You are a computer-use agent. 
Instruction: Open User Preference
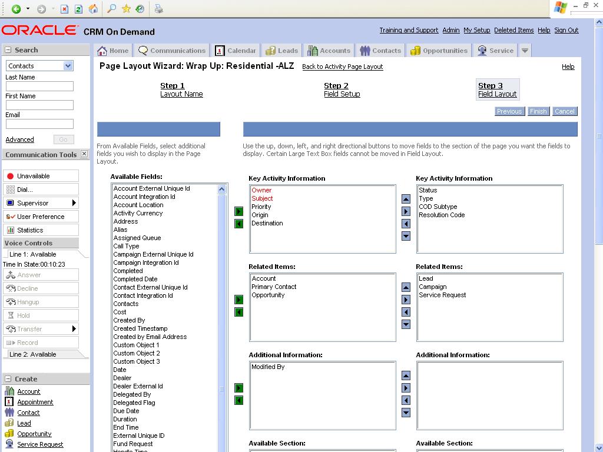click(x=41, y=217)
